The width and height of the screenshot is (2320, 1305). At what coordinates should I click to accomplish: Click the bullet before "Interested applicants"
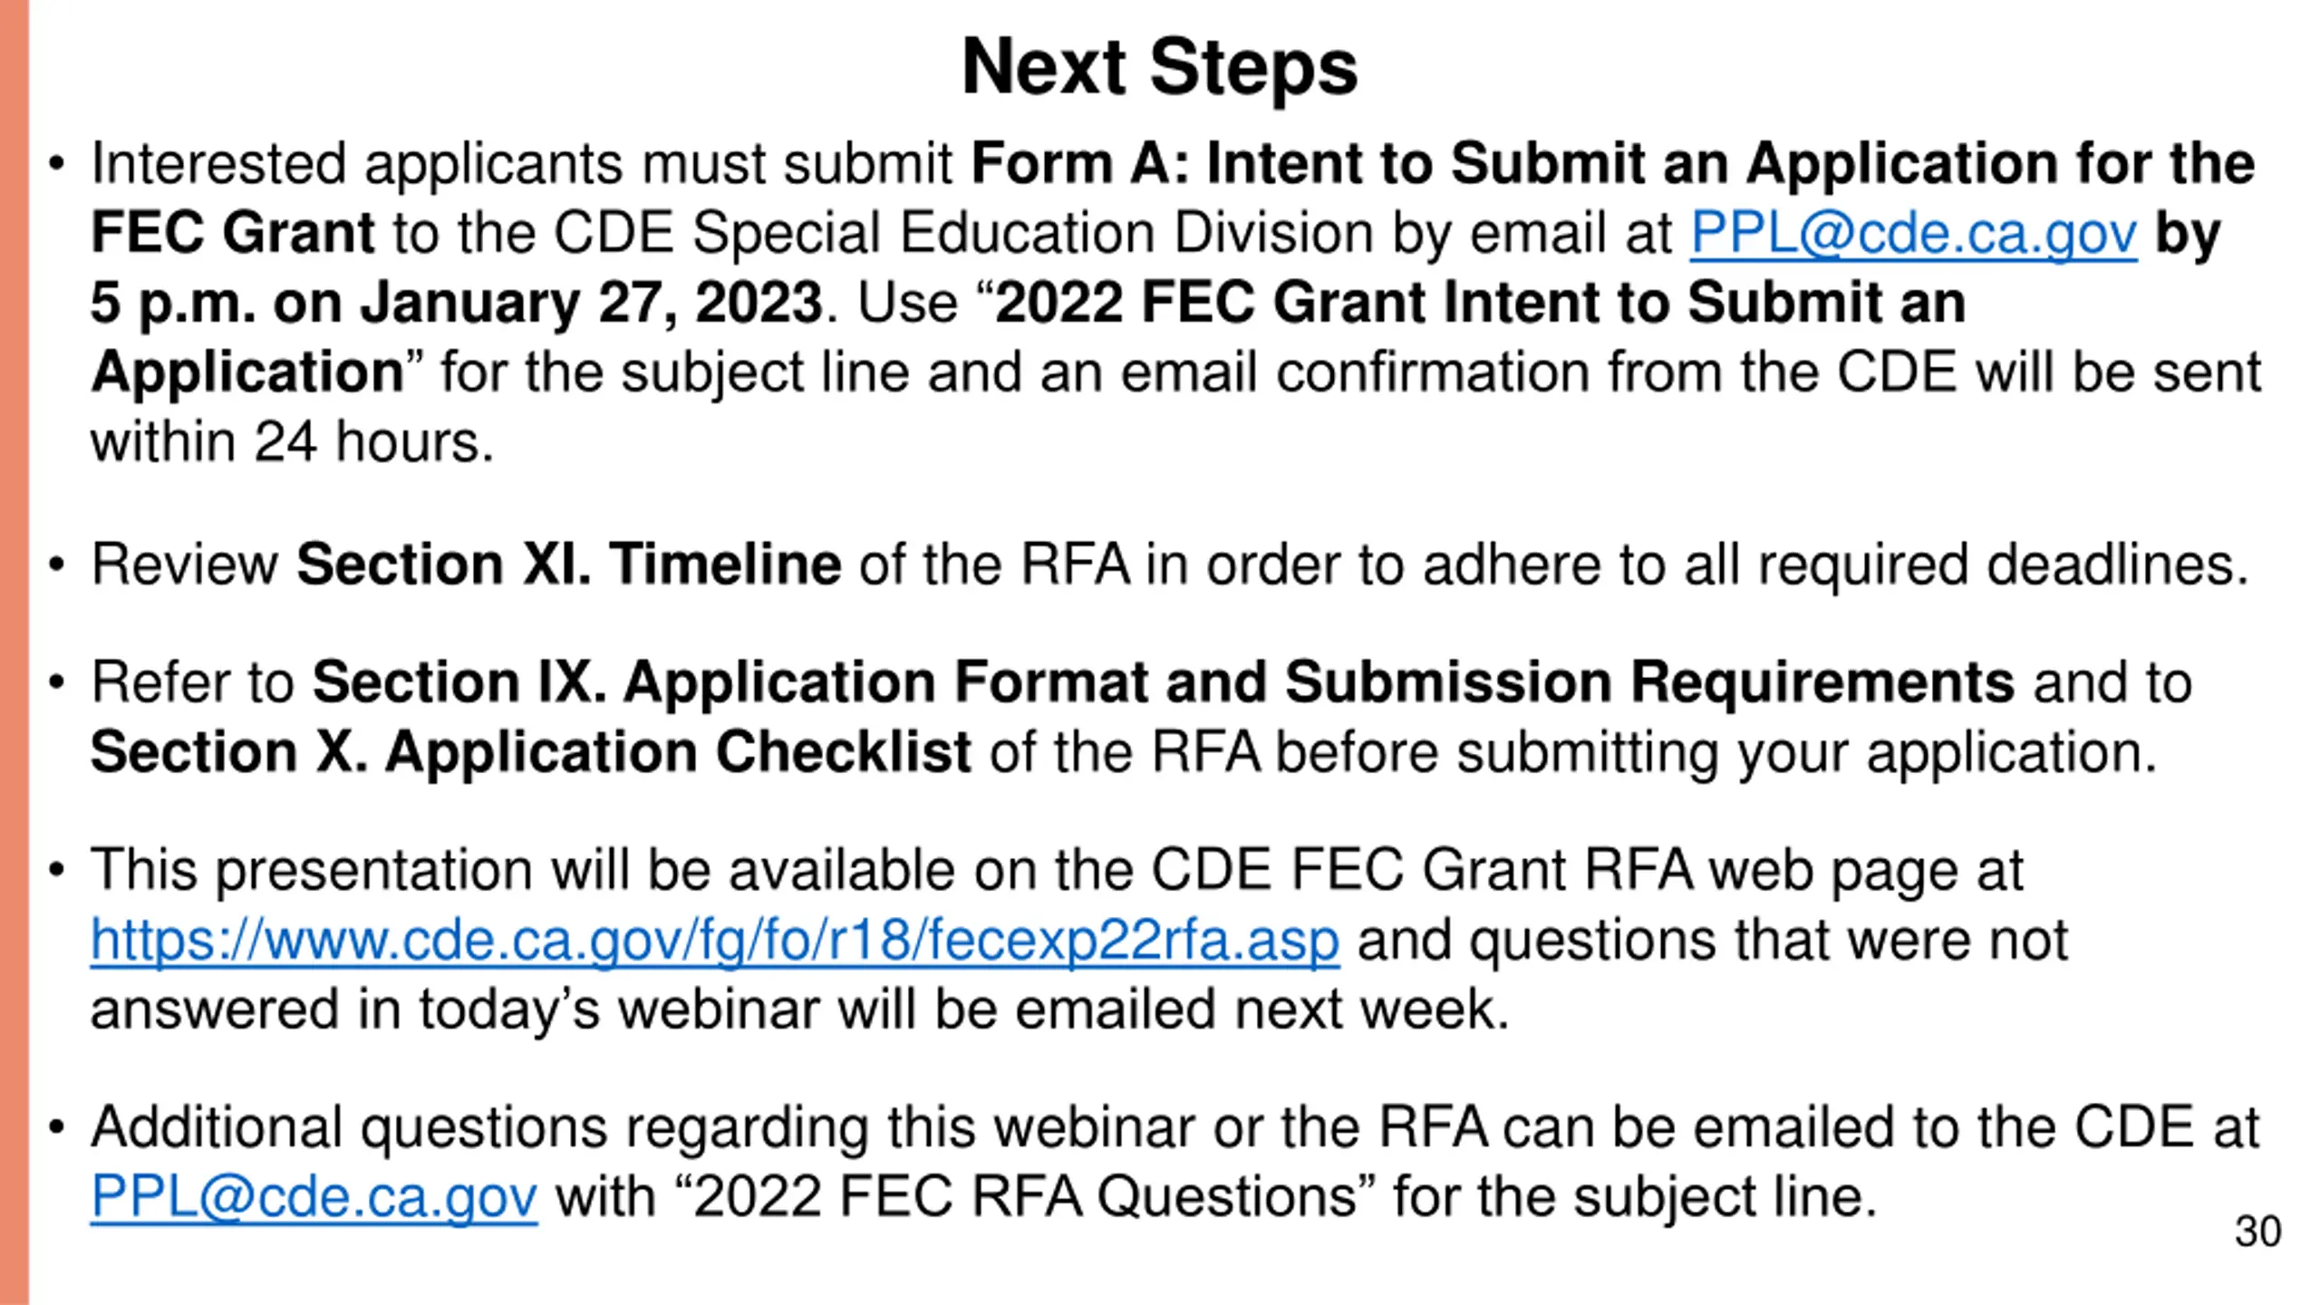pyautogui.click(x=57, y=165)
